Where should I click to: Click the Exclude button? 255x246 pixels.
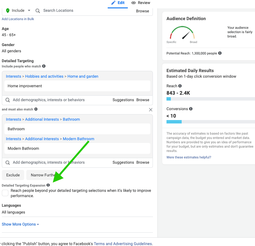(13, 175)
